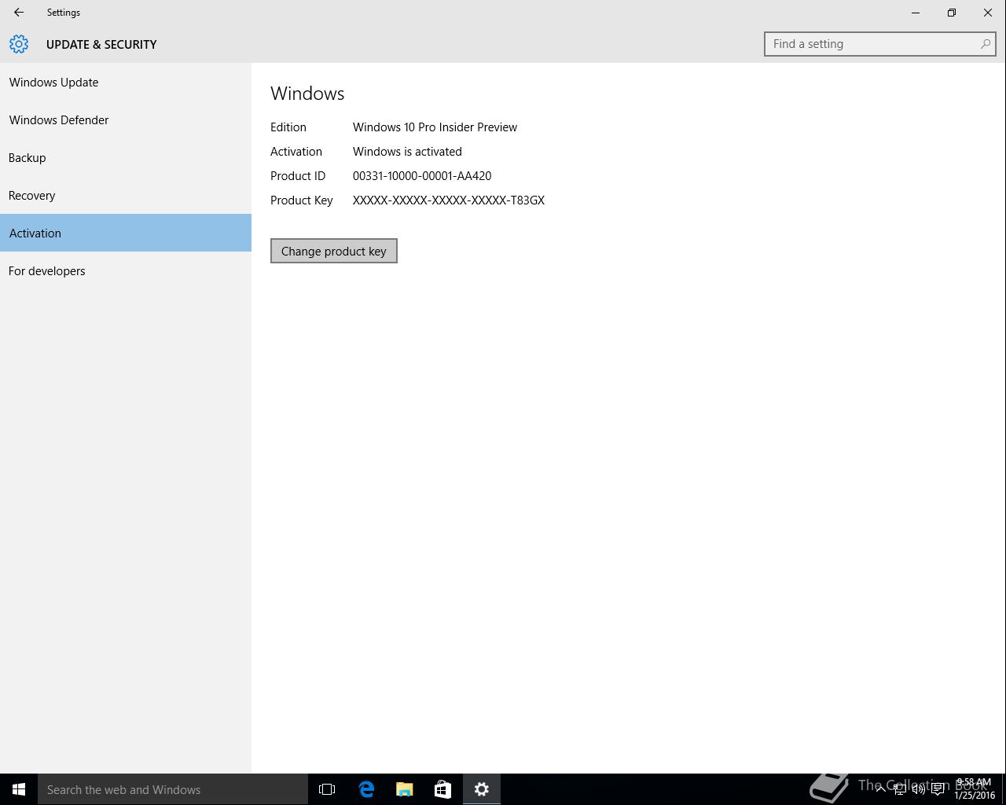
Task: Click the taskbar clock and date
Action: 974,789
